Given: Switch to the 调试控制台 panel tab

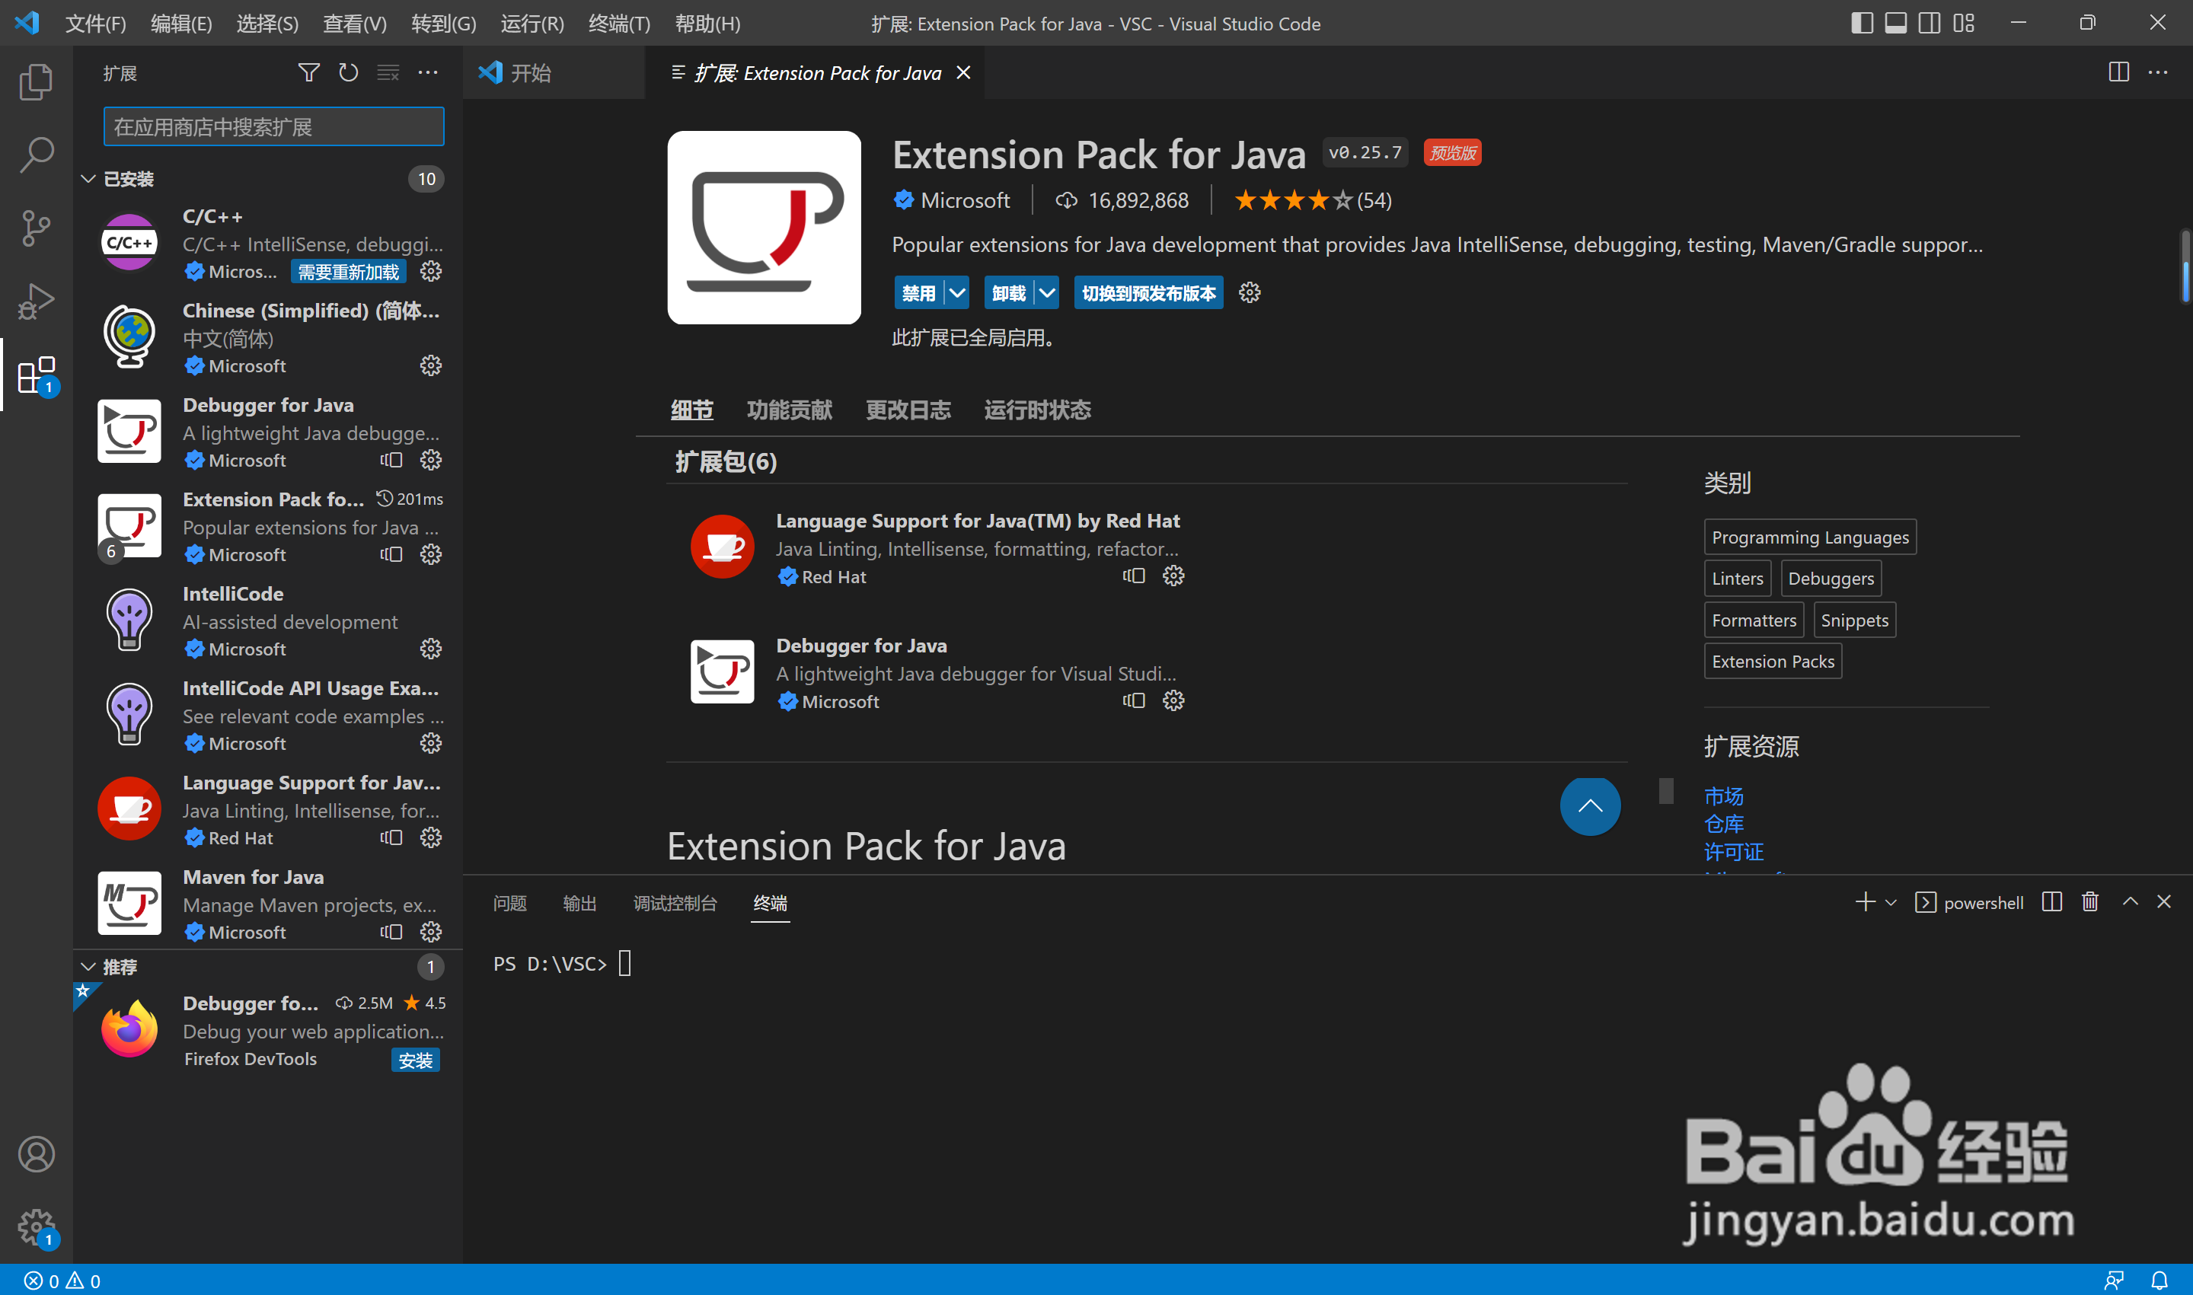Looking at the screenshot, I should pyautogui.click(x=675, y=902).
